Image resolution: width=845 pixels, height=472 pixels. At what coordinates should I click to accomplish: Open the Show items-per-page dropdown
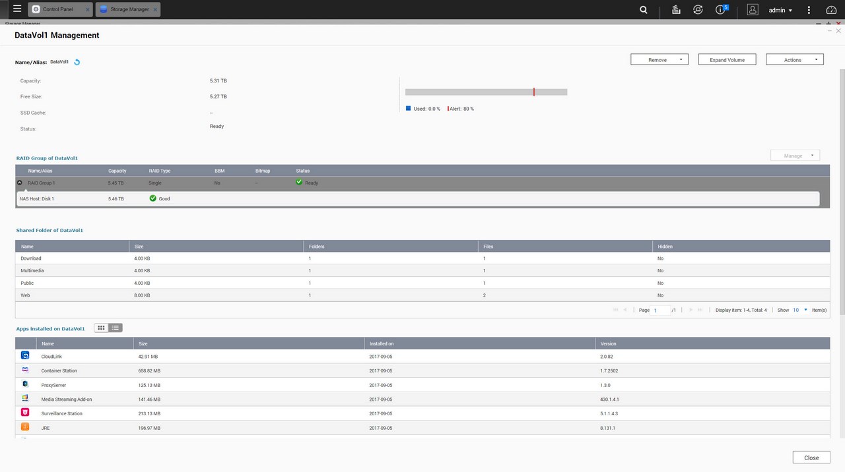(800, 310)
